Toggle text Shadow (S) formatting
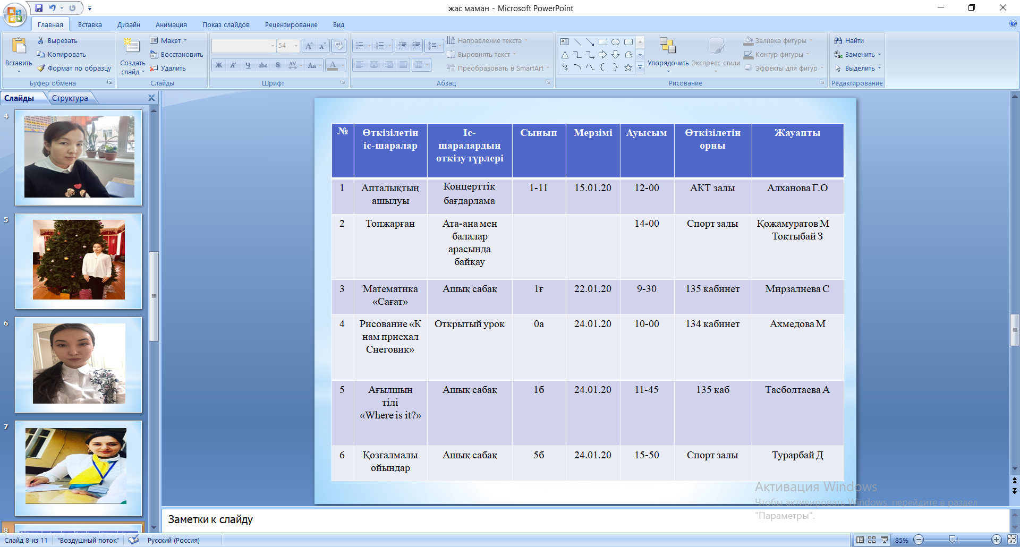 pos(278,65)
